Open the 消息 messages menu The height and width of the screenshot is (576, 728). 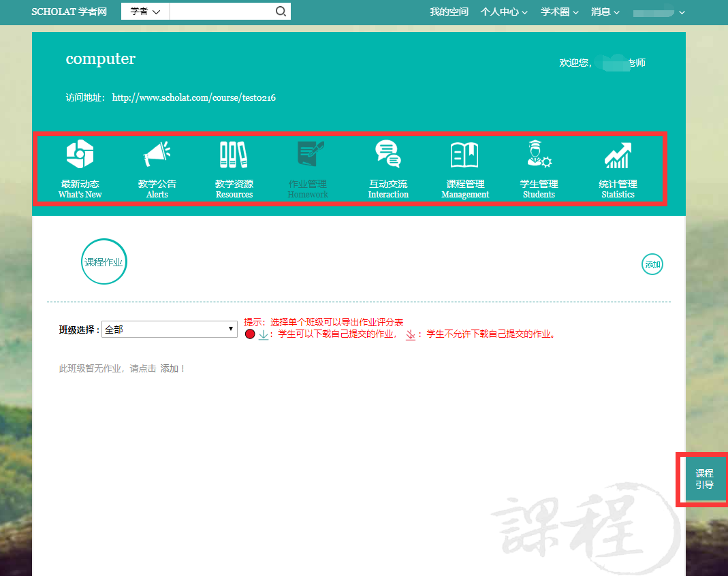click(605, 12)
